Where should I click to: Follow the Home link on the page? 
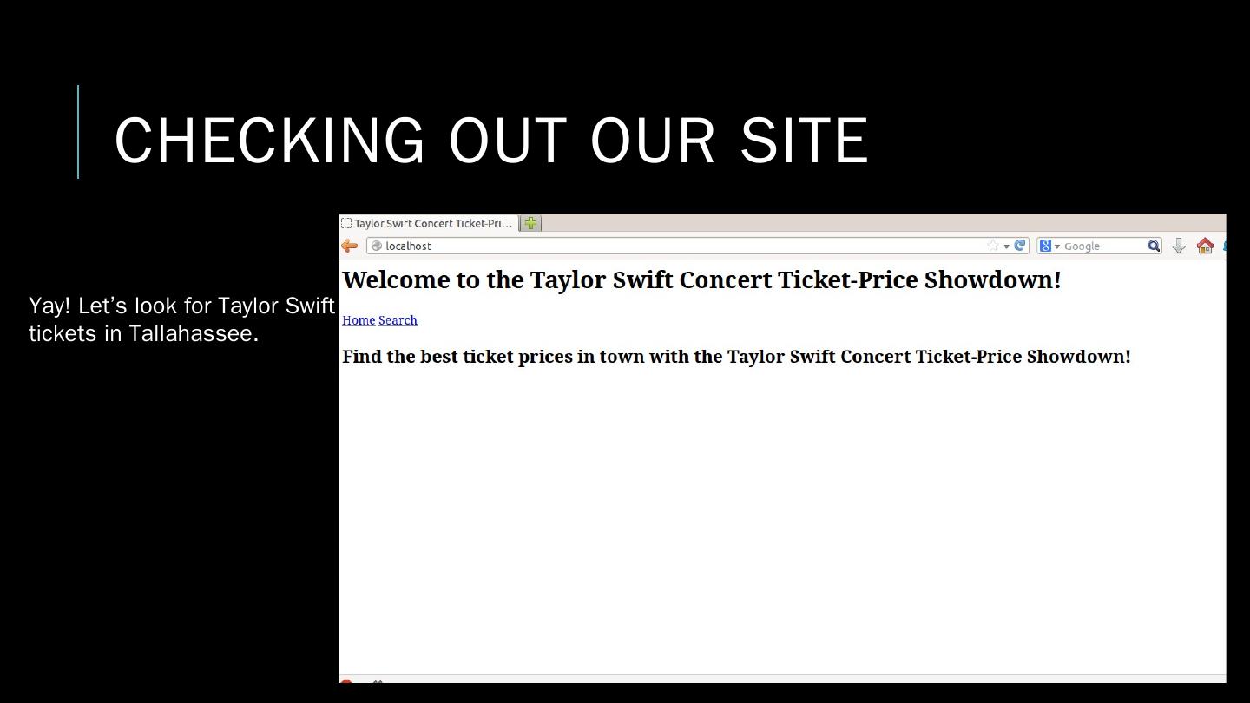coord(359,320)
